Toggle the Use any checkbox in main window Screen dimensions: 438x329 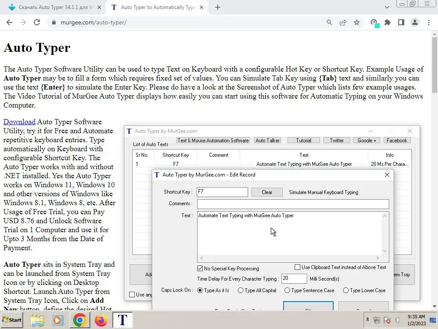(x=132, y=295)
